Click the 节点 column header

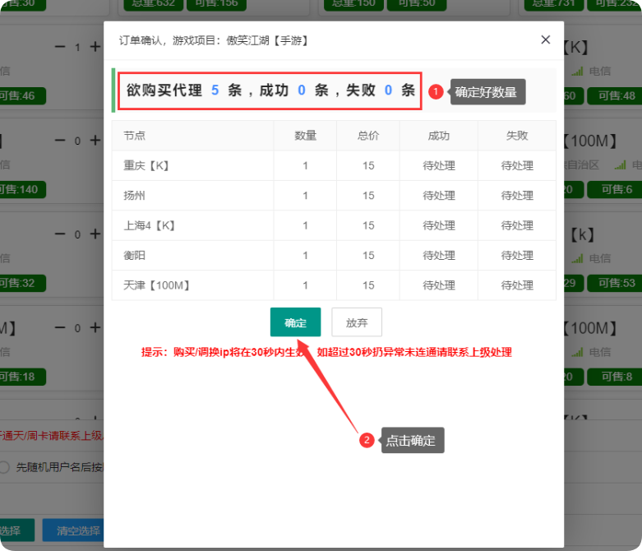click(135, 136)
